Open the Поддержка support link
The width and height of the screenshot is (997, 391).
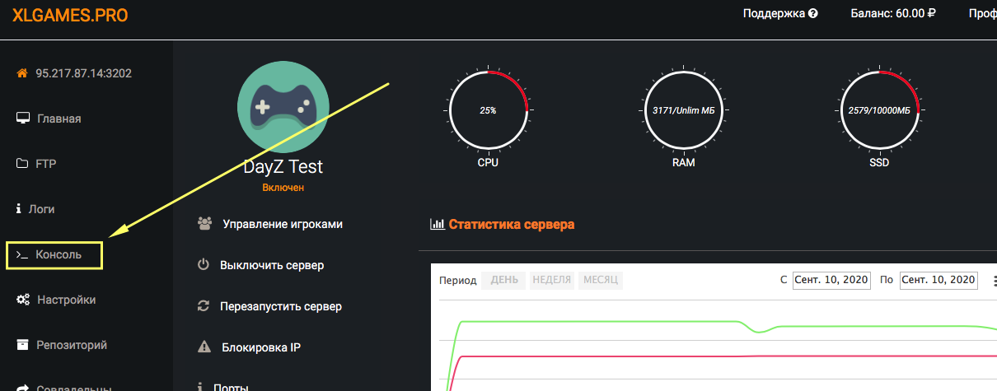(x=779, y=14)
